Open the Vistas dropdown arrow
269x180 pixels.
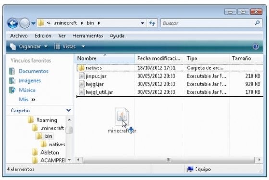[83, 46]
